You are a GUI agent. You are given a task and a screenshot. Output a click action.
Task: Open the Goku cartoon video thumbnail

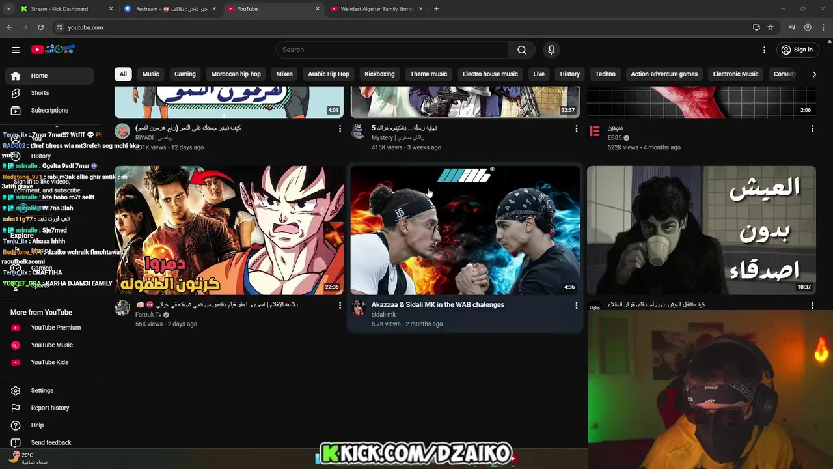point(229,230)
